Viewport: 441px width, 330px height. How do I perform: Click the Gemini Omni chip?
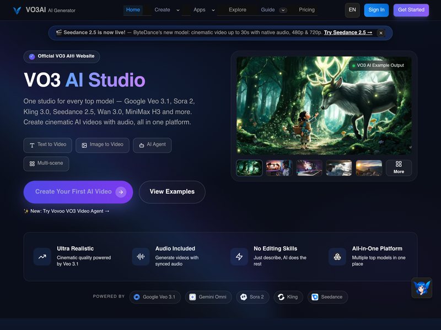(x=208, y=297)
